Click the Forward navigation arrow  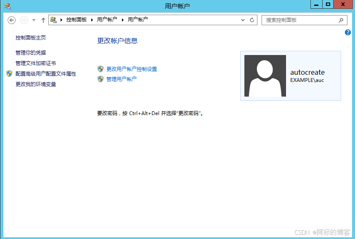click(24, 20)
